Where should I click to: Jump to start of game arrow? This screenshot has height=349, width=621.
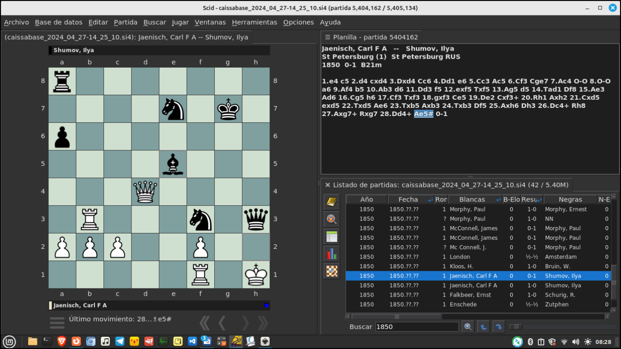click(x=205, y=323)
